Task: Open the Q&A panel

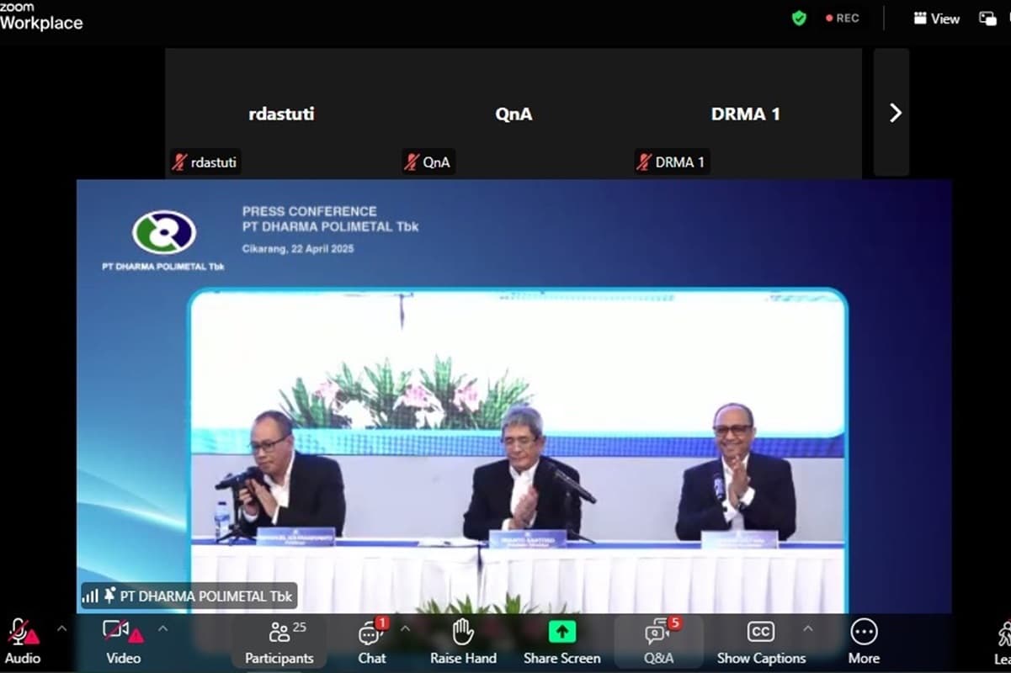Action: click(x=657, y=633)
